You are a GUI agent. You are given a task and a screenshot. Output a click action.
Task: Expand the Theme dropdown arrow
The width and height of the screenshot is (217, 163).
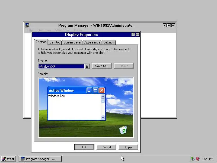click(87, 66)
